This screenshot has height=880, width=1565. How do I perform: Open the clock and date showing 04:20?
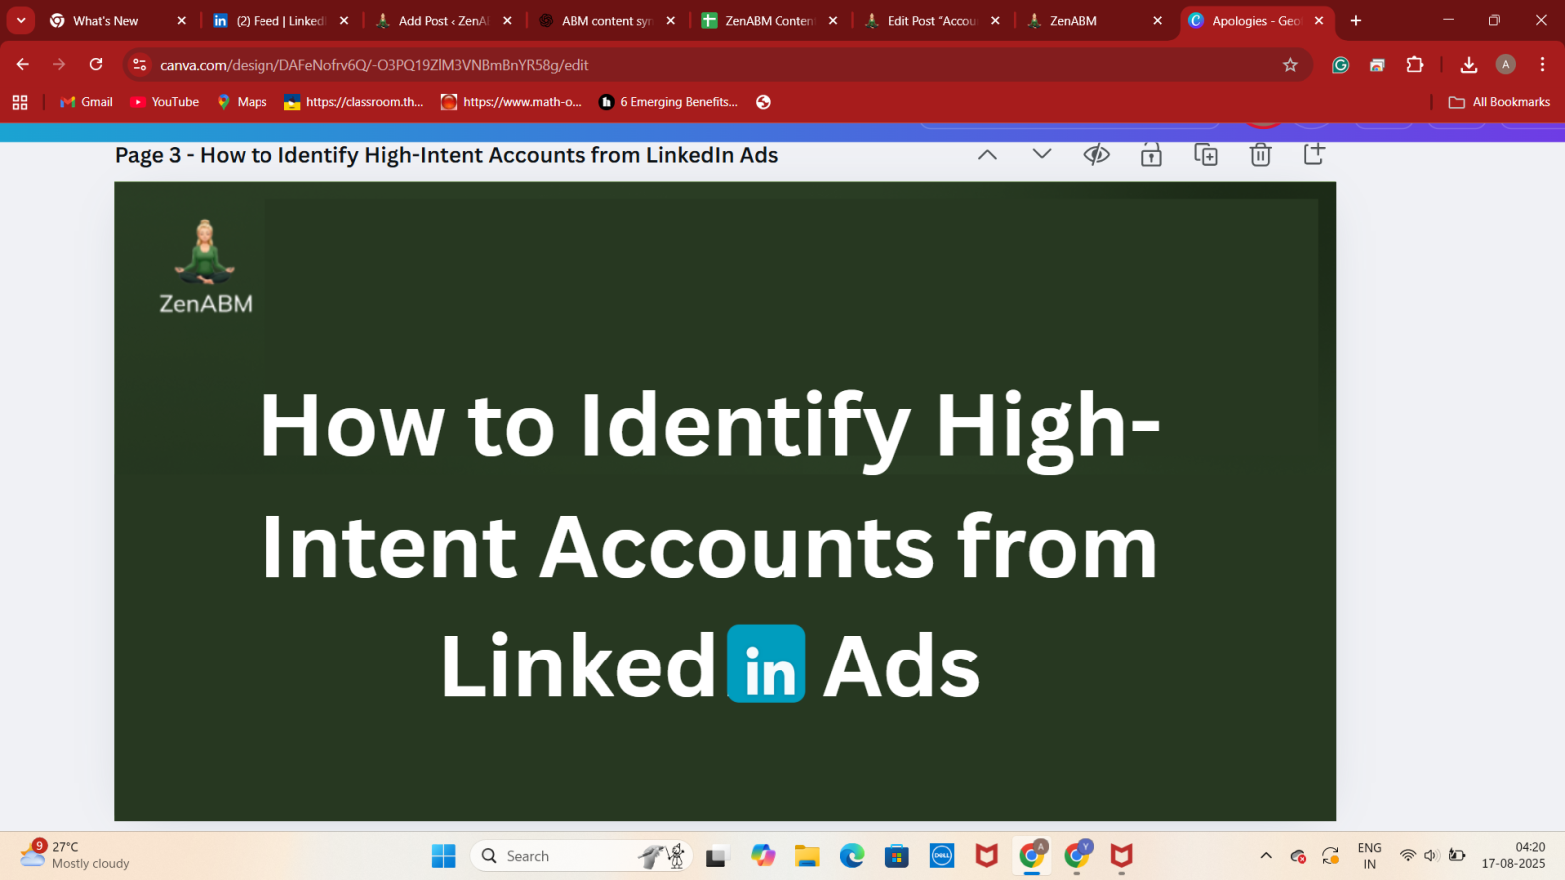click(x=1513, y=855)
